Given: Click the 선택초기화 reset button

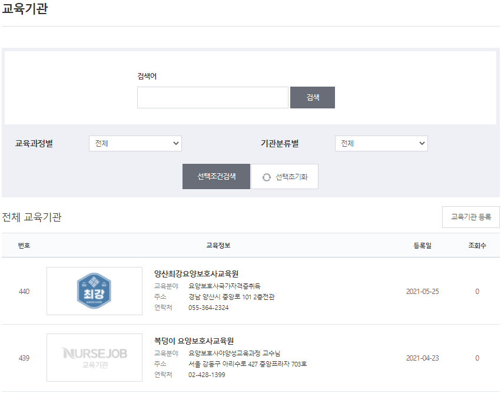Looking at the screenshot, I should (285, 177).
